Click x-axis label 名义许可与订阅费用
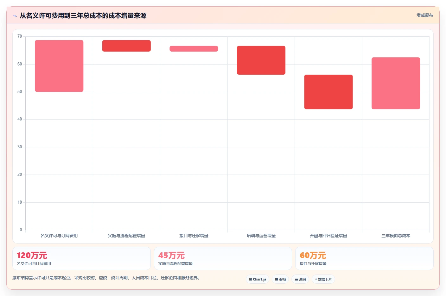Viewport: 446px width, 296px height. click(x=59, y=236)
